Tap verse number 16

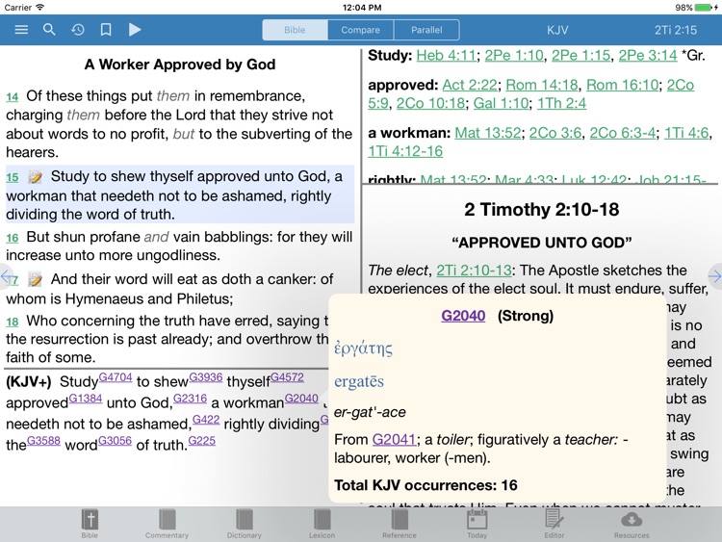[x=12, y=238]
